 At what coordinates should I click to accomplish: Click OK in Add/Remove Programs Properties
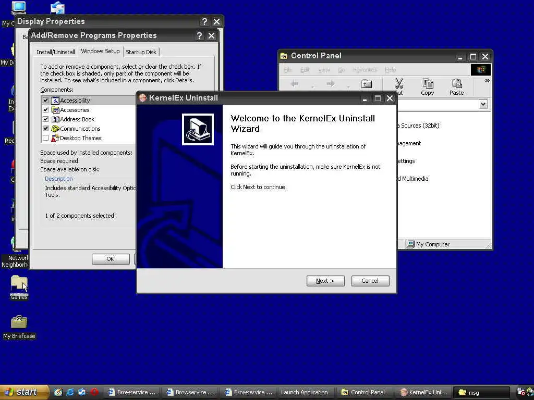pos(111,259)
